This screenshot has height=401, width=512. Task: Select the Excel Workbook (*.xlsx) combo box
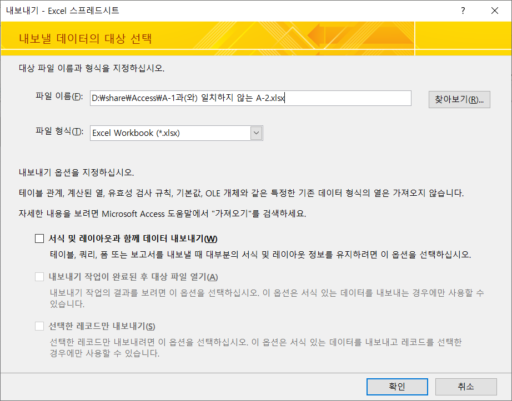pos(177,133)
